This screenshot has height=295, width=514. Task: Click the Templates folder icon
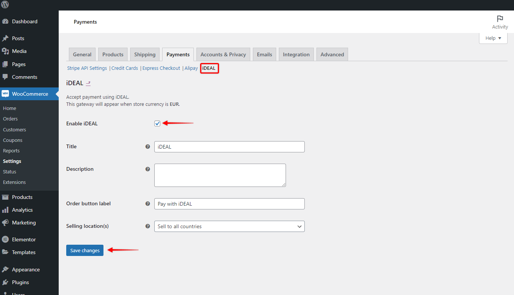5,252
